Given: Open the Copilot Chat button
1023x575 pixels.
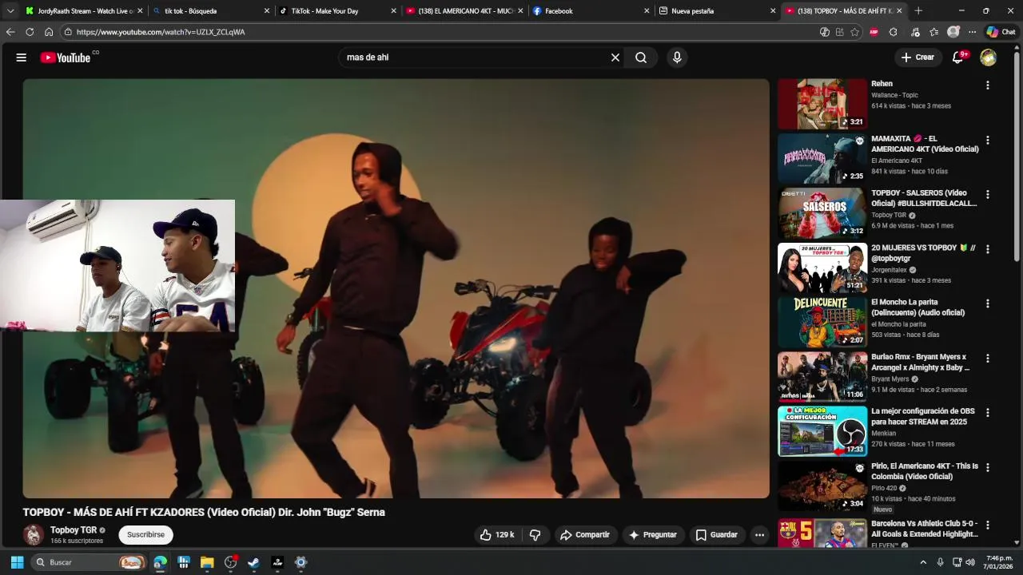Looking at the screenshot, I should [x=1001, y=32].
